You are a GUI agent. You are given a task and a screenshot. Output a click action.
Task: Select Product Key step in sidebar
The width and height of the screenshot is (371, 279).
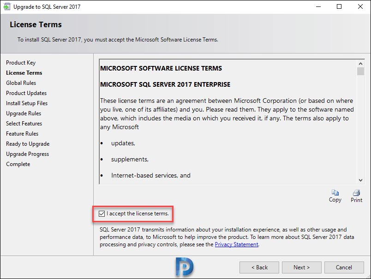click(21, 63)
